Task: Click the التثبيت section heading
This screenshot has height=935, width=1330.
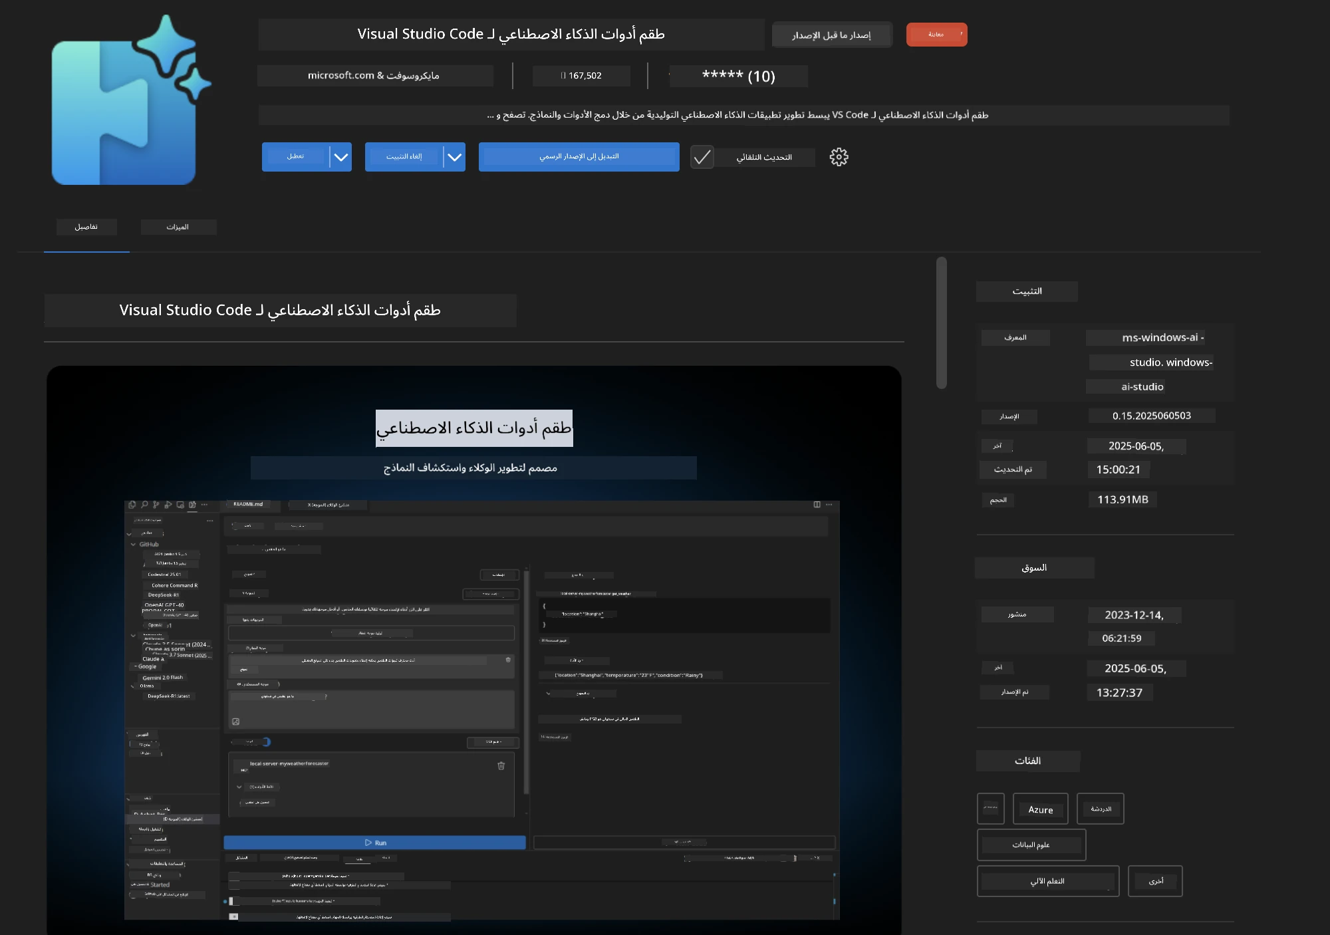Action: pyautogui.click(x=1027, y=291)
